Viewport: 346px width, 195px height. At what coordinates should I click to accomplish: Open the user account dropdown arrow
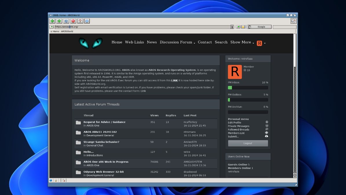[265, 43]
